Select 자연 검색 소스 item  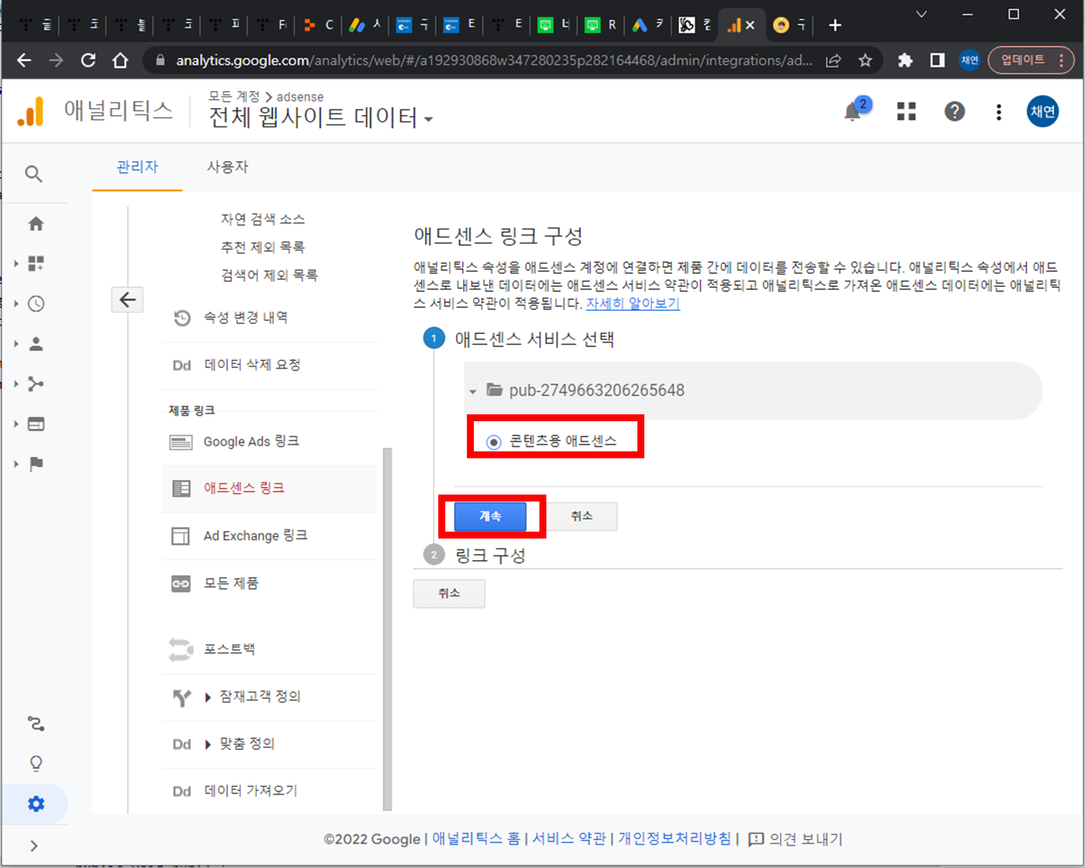(x=262, y=219)
